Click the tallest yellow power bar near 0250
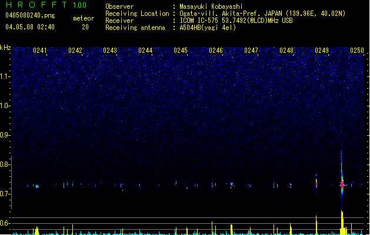The width and height of the screenshot is (370, 235). [x=342, y=222]
